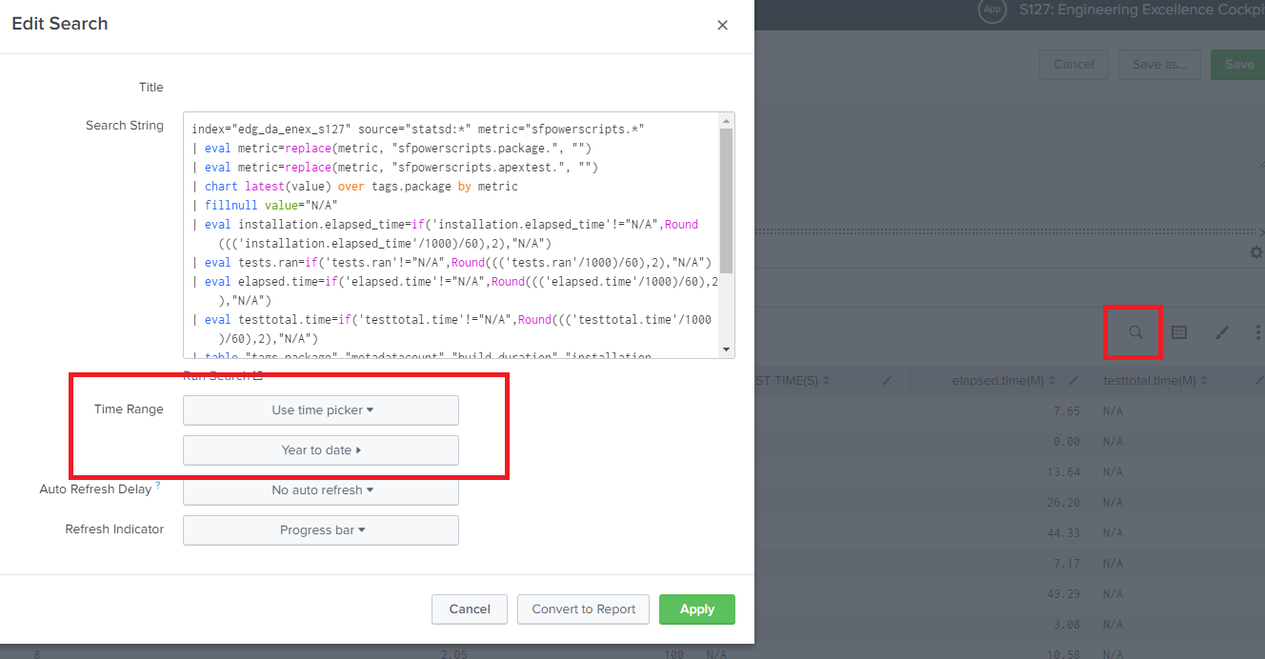Click inside the Search String text area
Image resolution: width=1265 pixels, height=659 pixels.
[x=452, y=235]
